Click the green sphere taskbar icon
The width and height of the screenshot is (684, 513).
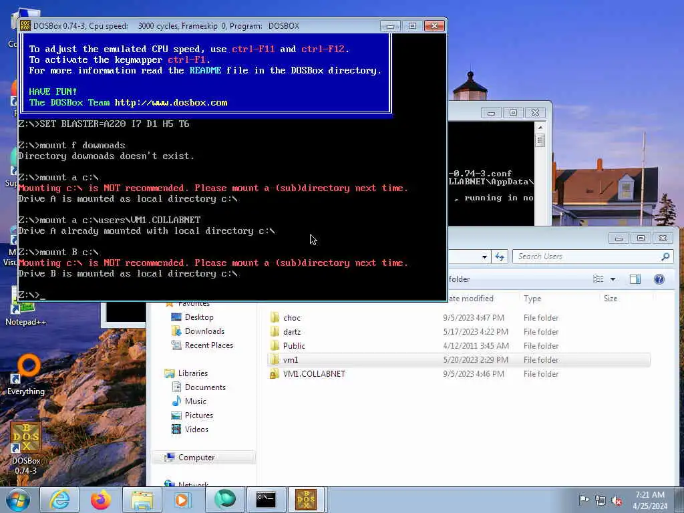pyautogui.click(x=224, y=500)
